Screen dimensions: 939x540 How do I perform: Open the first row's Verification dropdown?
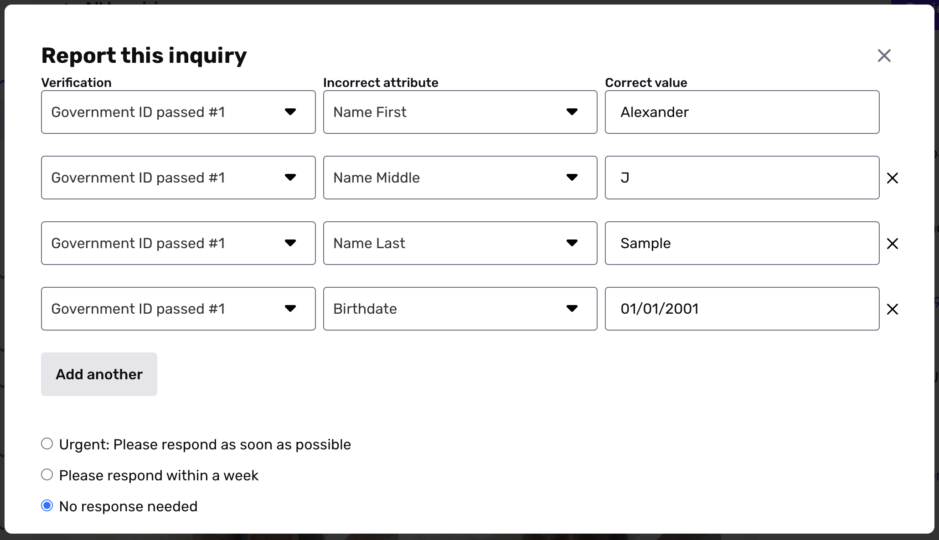point(178,112)
